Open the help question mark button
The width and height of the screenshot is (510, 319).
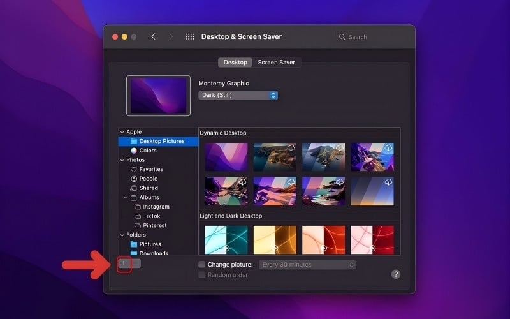click(x=396, y=274)
